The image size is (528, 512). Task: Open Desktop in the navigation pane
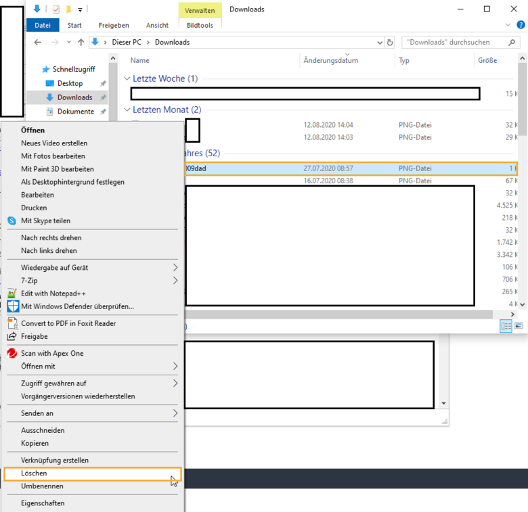(70, 83)
